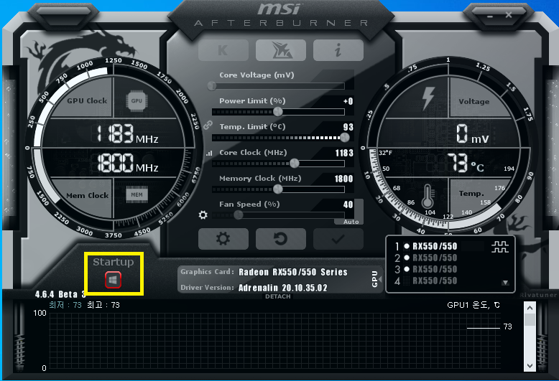Click the Memory Clock slider handle

(278, 189)
